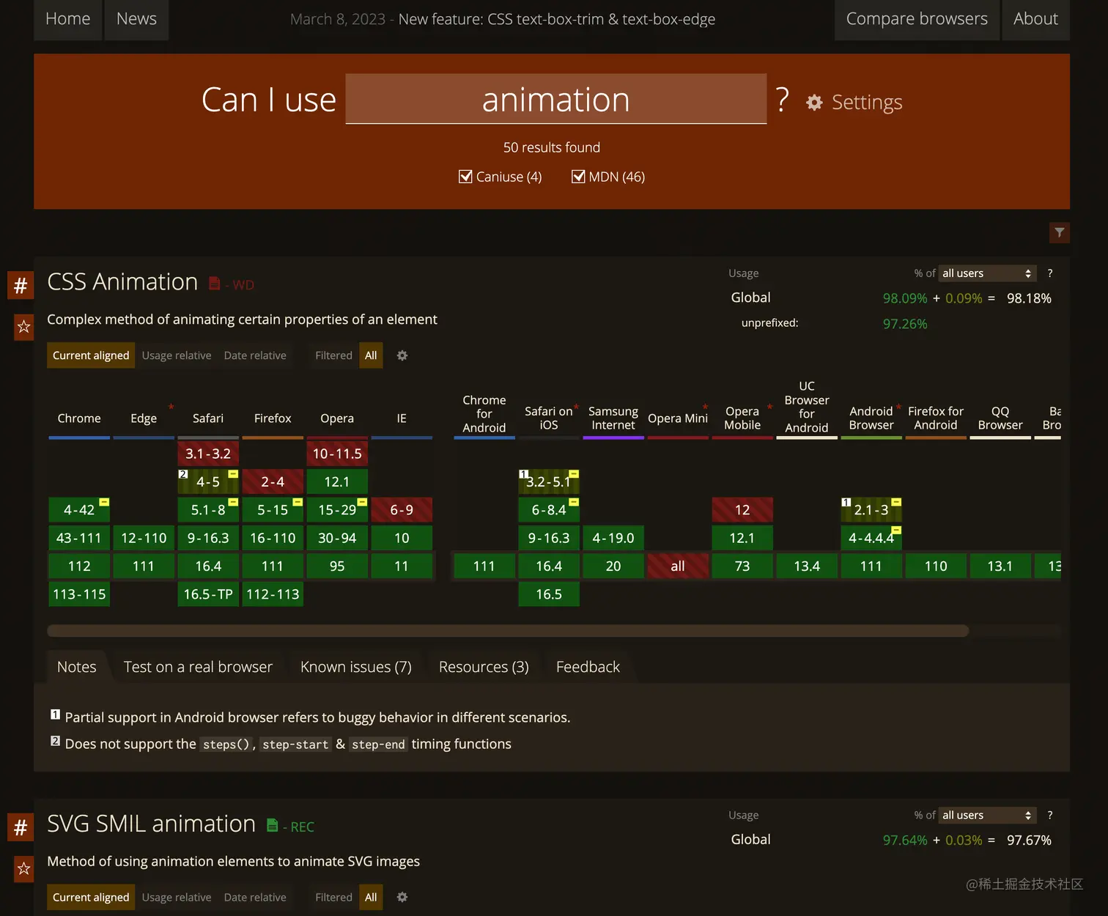Viewport: 1108px width, 916px height.
Task: Click Chrome for Android 111 cell
Action: pos(484,566)
